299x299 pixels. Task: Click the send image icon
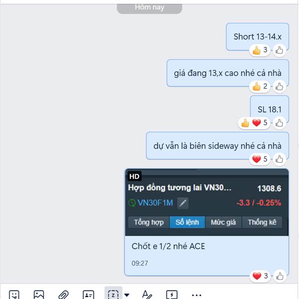[x=39, y=295]
